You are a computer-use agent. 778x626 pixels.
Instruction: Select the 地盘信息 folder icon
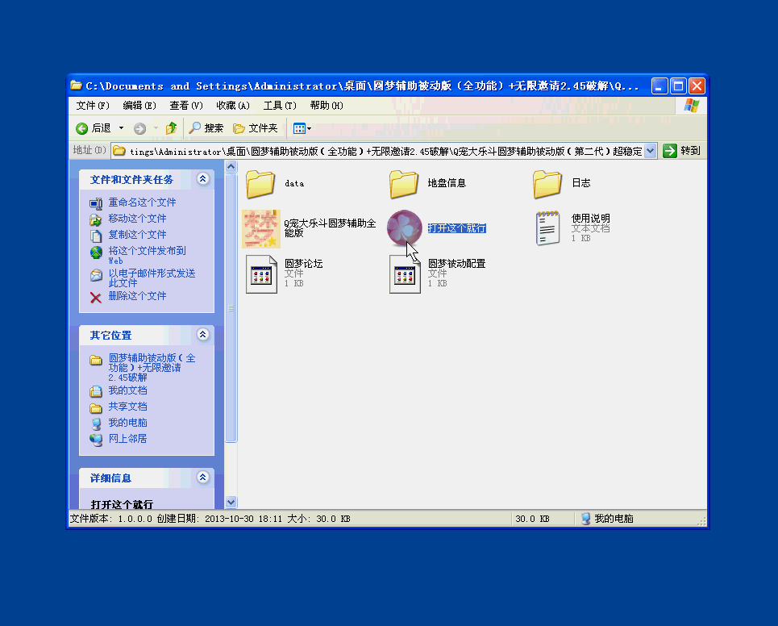pos(404,184)
